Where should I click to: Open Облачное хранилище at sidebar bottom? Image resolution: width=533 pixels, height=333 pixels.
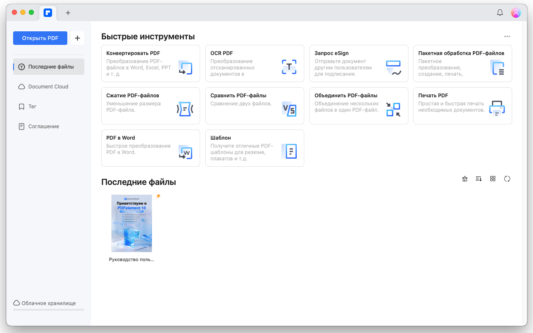[x=44, y=303]
